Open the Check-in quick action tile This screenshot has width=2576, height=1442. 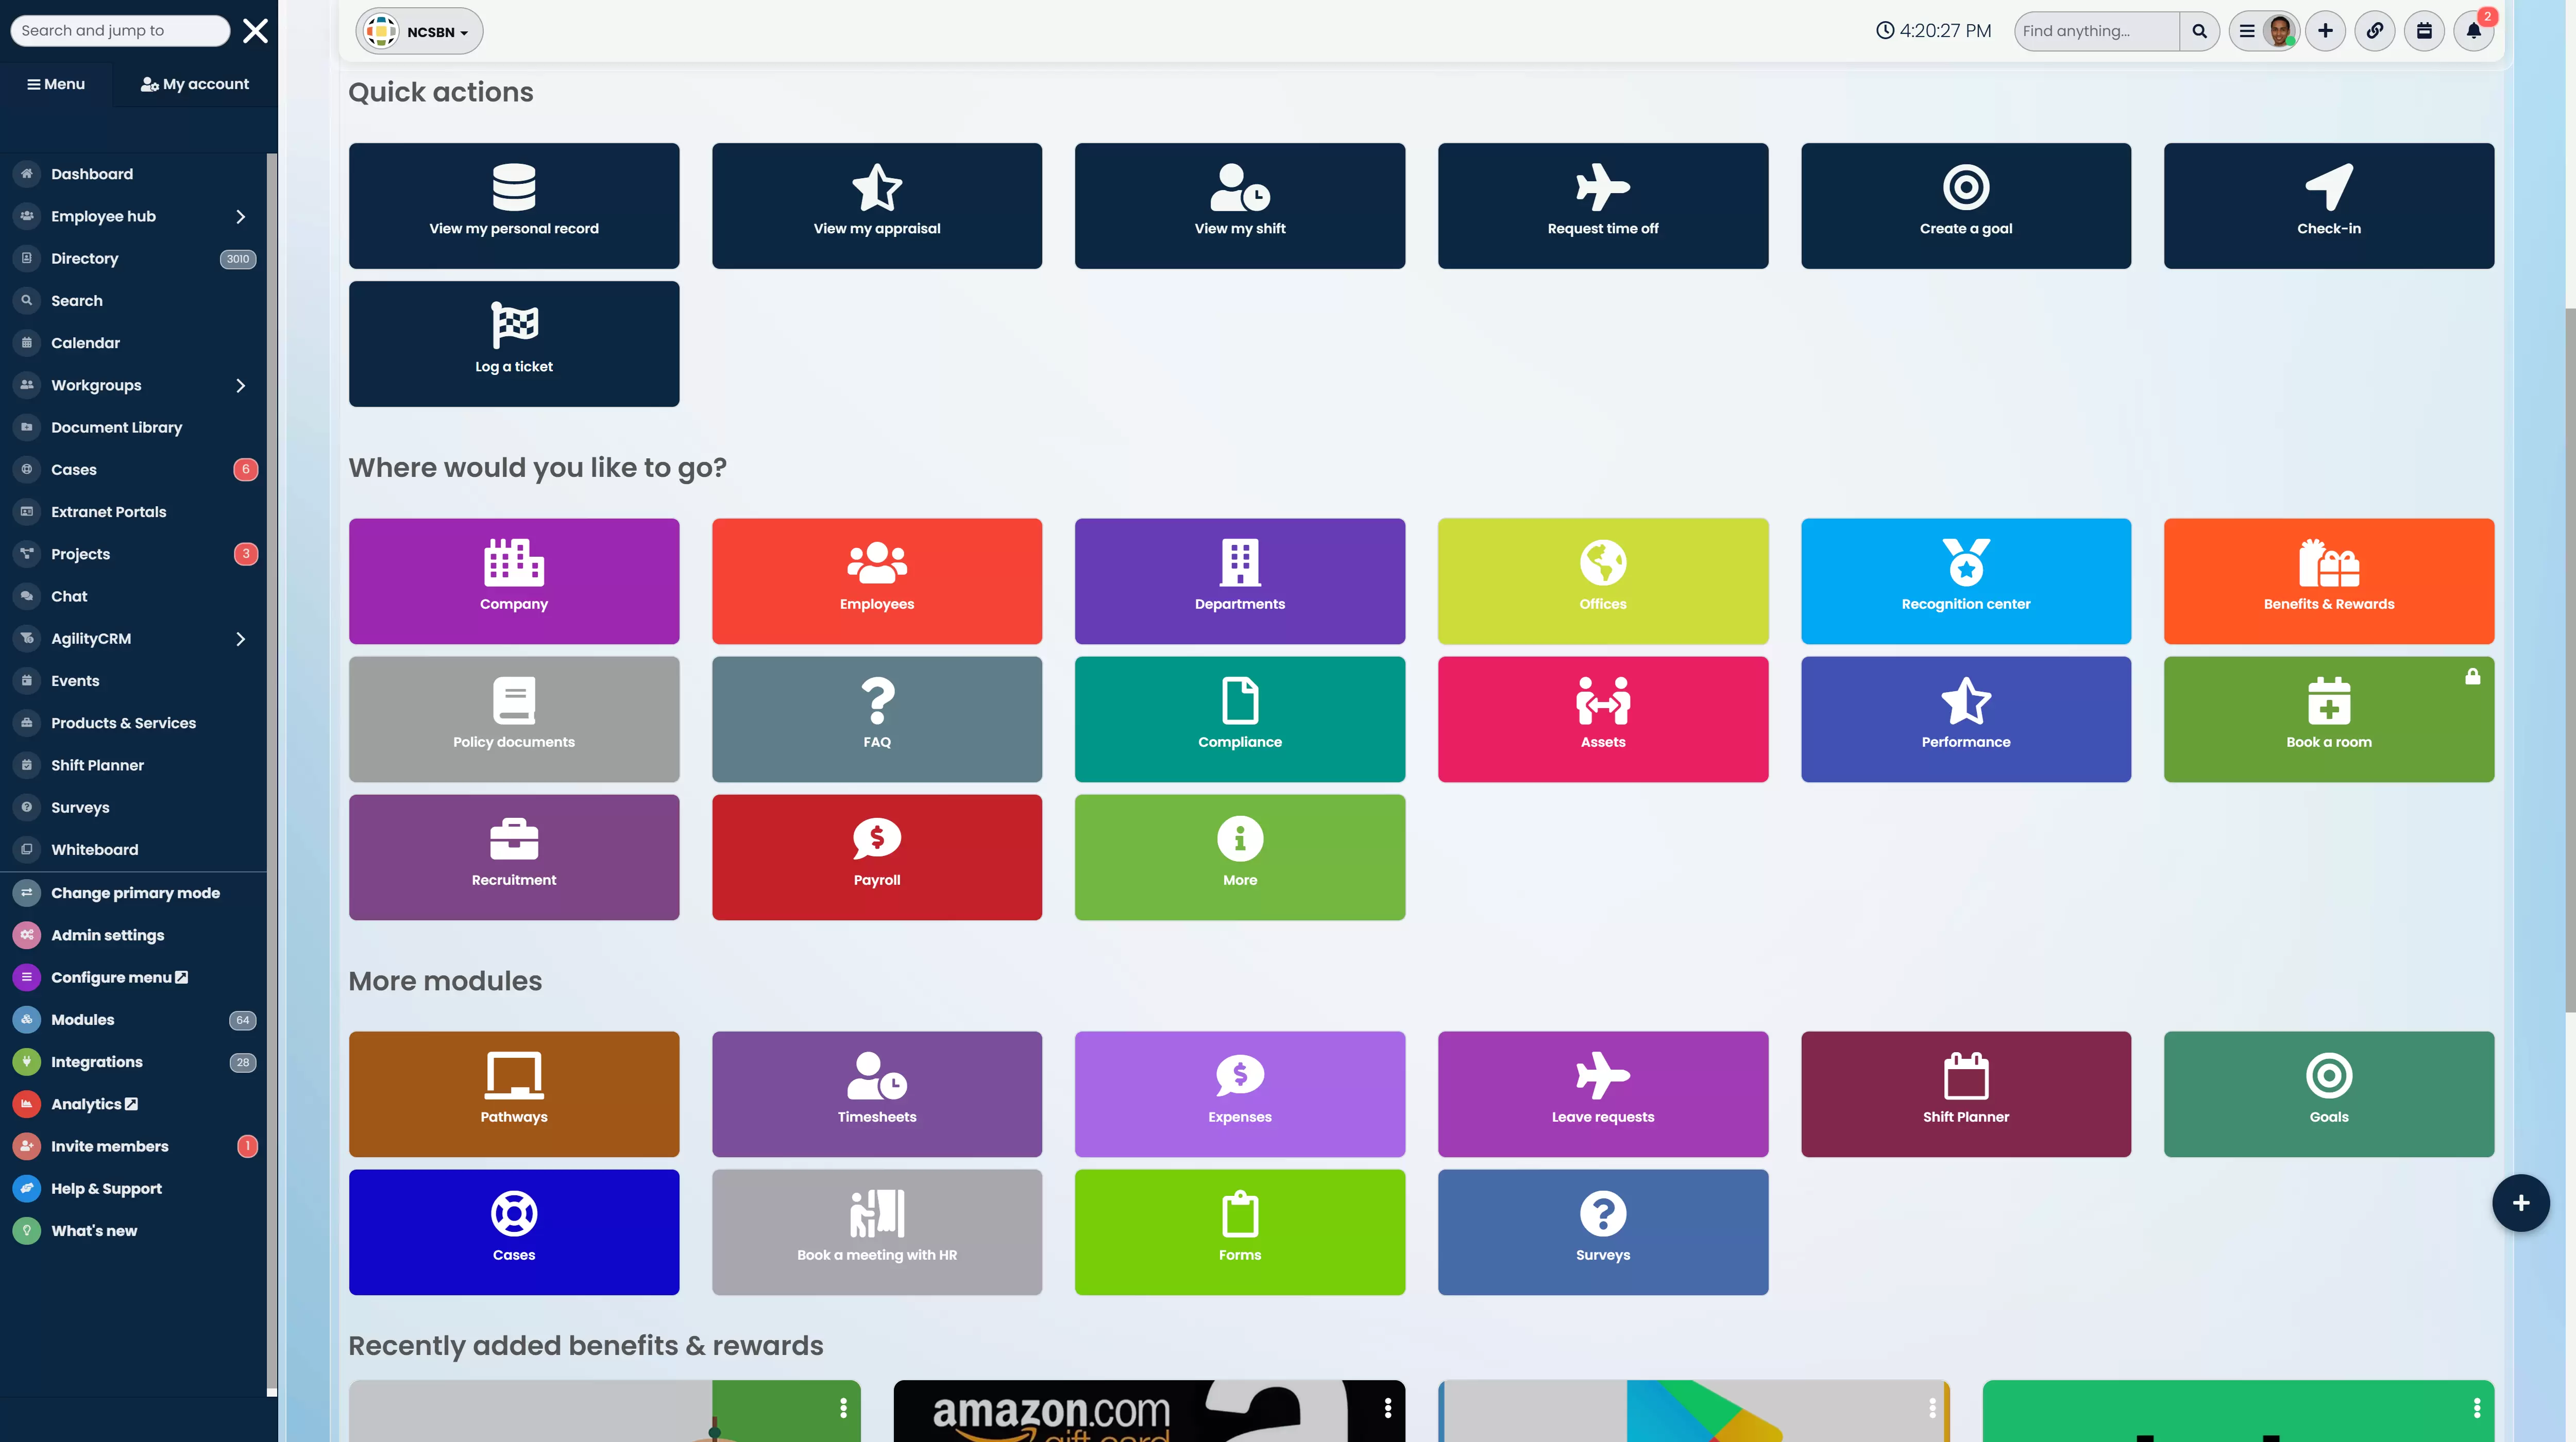(2328, 205)
